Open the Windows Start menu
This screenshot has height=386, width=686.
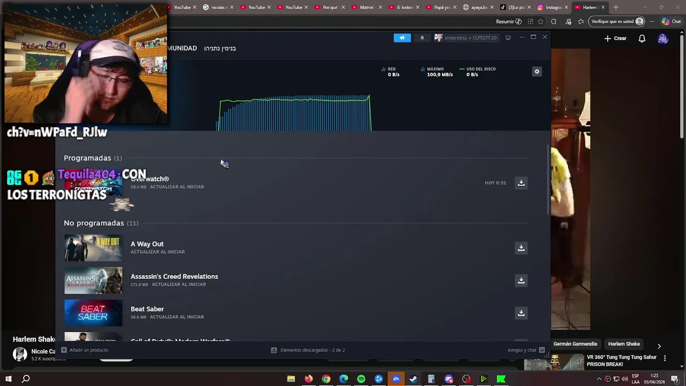(8, 379)
